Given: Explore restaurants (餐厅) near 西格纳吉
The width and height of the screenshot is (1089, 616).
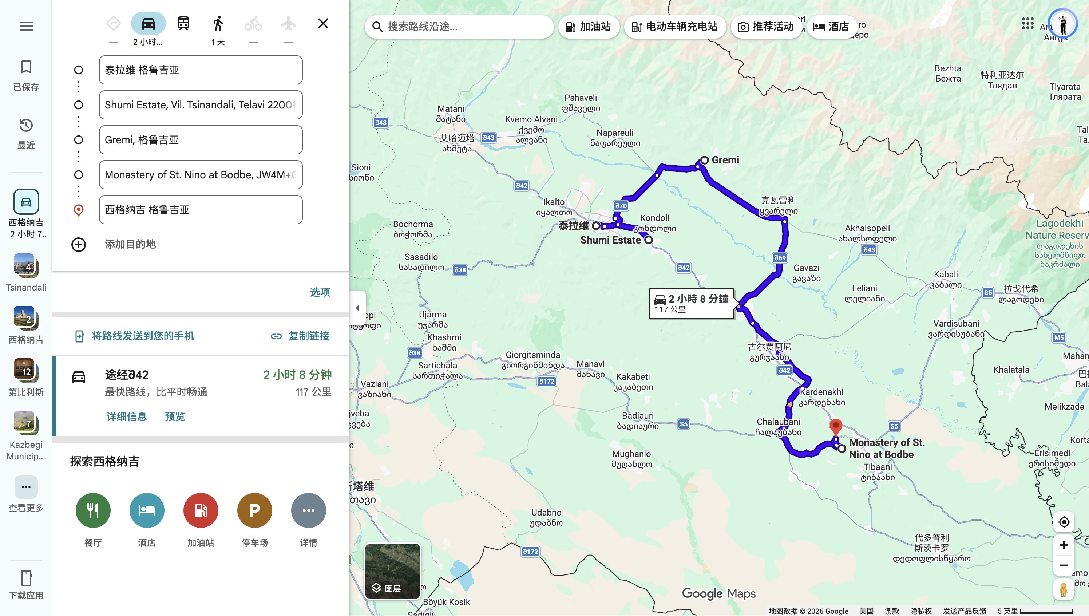Looking at the screenshot, I should pos(93,511).
